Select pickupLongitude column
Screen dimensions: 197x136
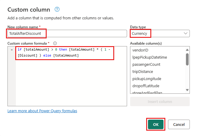coord(147,79)
